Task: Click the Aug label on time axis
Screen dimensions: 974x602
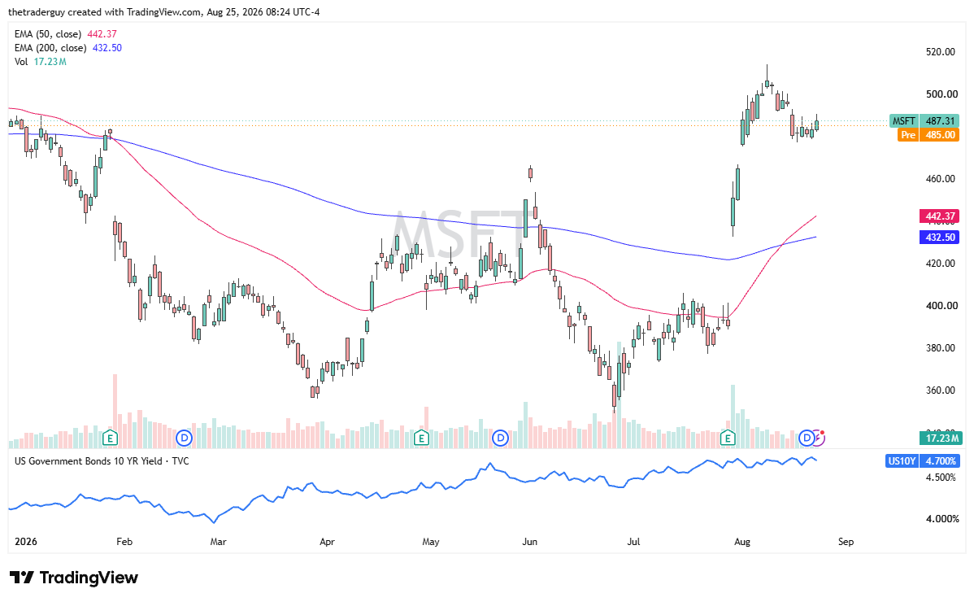Action: tap(741, 542)
